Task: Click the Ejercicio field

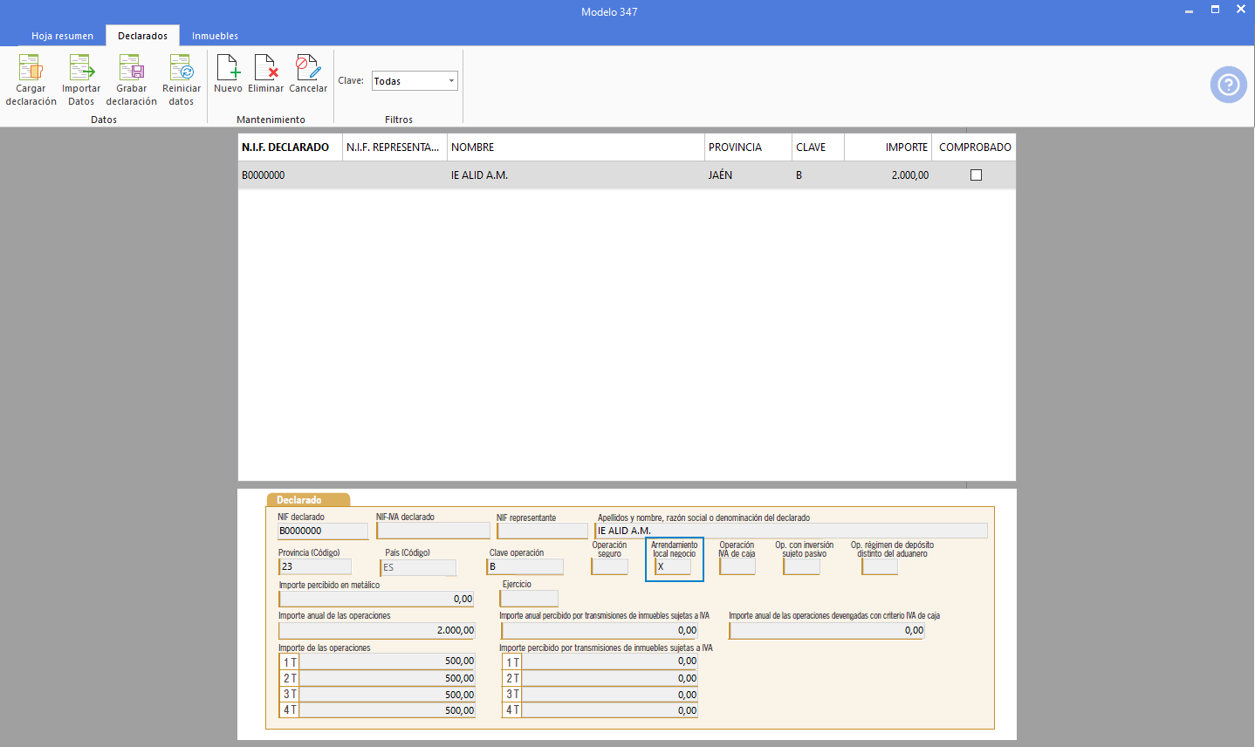Action: coord(529,599)
